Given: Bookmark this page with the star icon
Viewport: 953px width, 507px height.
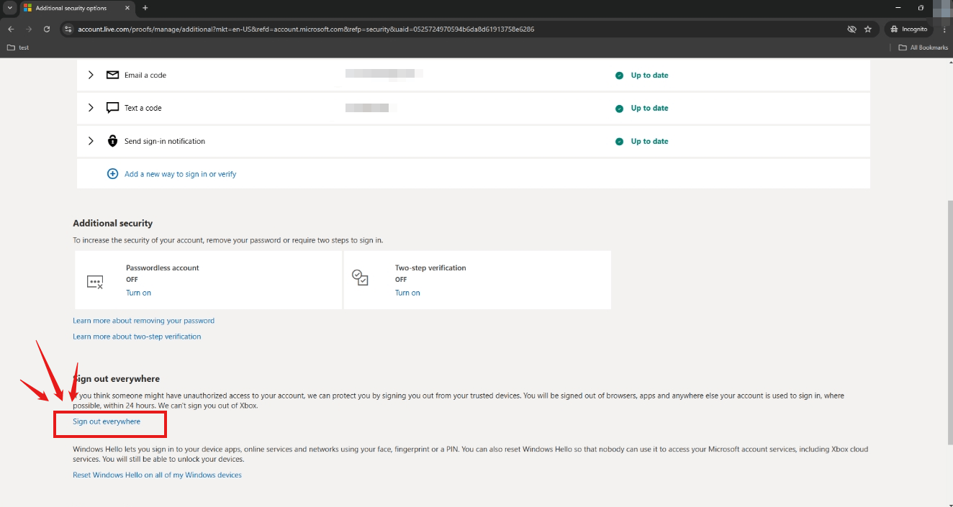Looking at the screenshot, I should click(868, 29).
